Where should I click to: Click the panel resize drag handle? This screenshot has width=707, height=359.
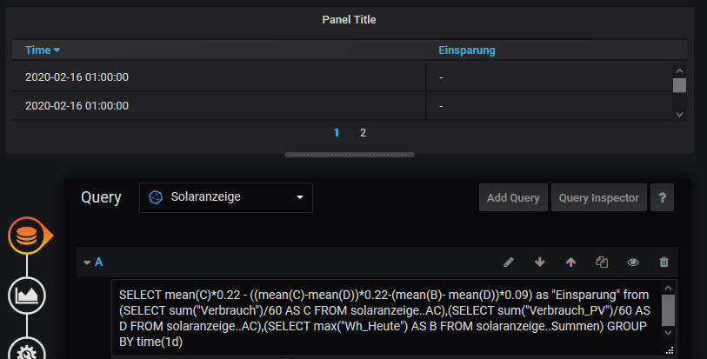click(x=349, y=155)
